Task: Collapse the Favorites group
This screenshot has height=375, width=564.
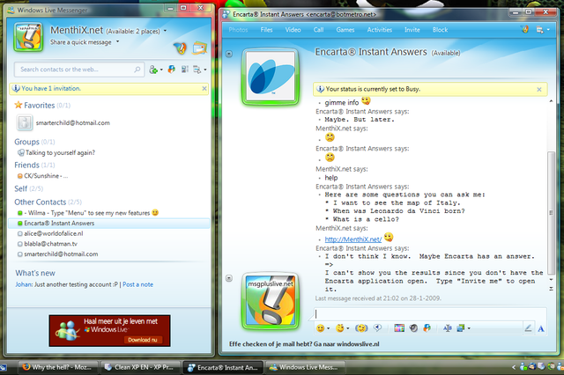Action: pos(40,106)
